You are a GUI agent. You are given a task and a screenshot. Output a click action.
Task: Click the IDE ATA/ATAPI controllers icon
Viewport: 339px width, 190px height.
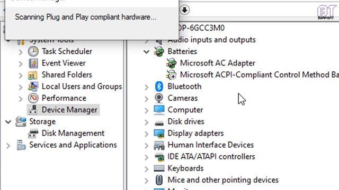click(x=159, y=157)
